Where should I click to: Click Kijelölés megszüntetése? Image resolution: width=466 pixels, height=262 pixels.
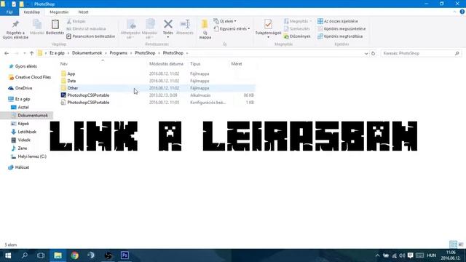pos(341,29)
